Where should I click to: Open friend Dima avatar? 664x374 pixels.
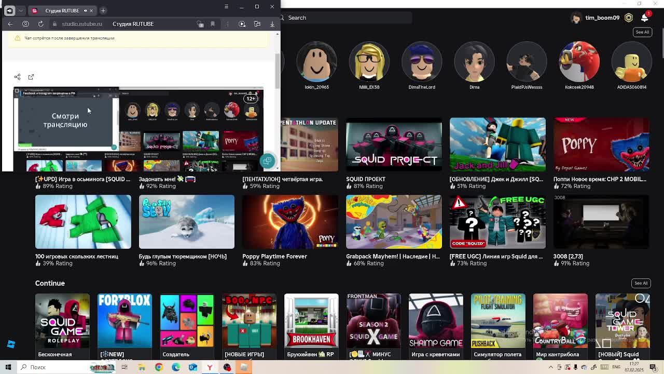(474, 62)
